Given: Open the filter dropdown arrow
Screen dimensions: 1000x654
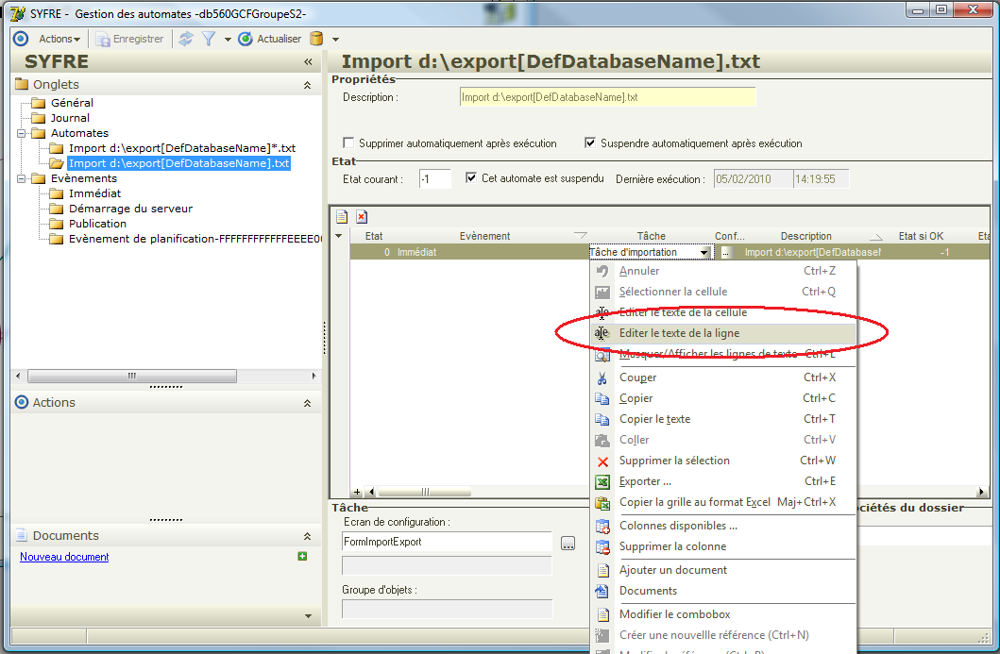Looking at the screenshot, I should pyautogui.click(x=227, y=40).
